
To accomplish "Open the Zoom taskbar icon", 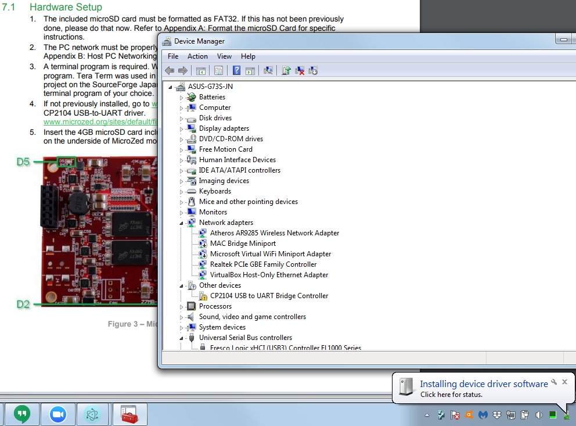I will [58, 414].
